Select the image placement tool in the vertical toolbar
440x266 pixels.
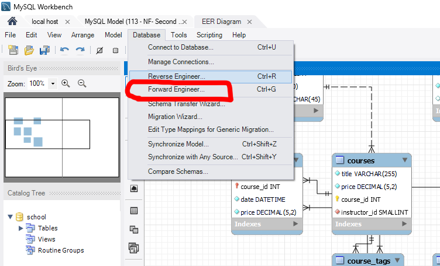coord(134,189)
